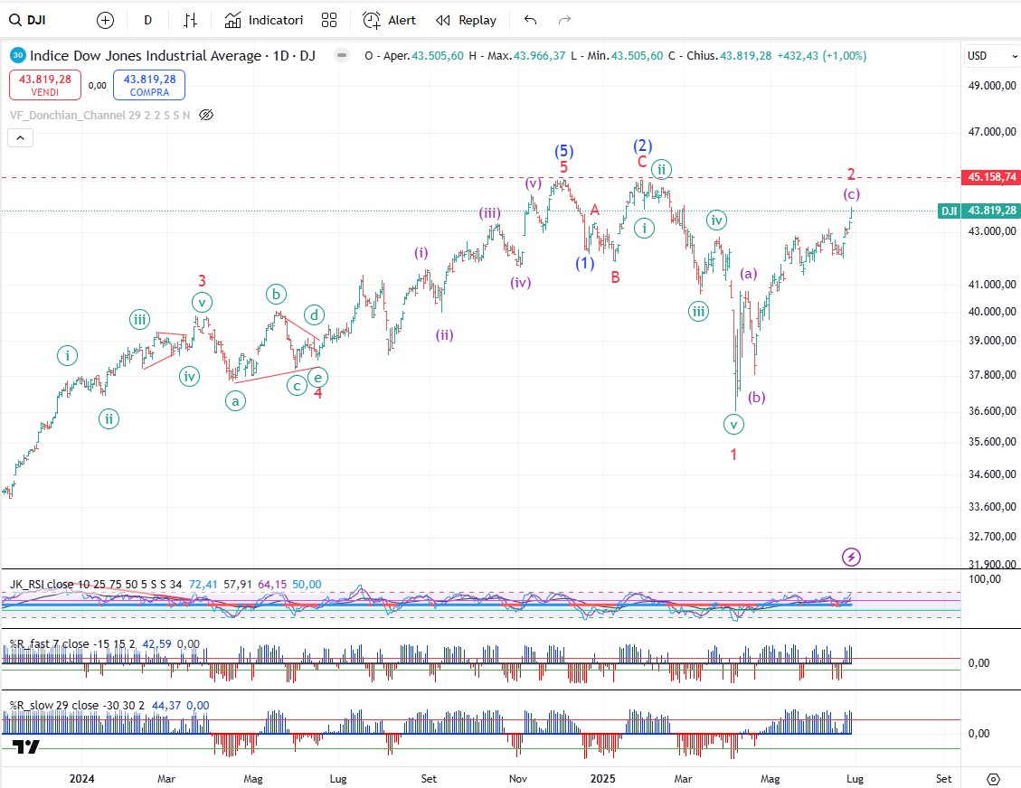Select the red C wave label
Viewport: 1021px width, 788px height.
642,162
